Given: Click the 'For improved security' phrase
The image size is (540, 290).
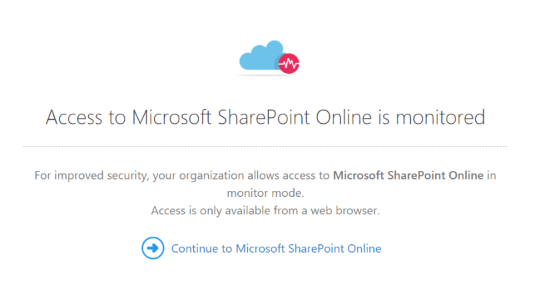Looking at the screenshot, I should coord(91,176).
